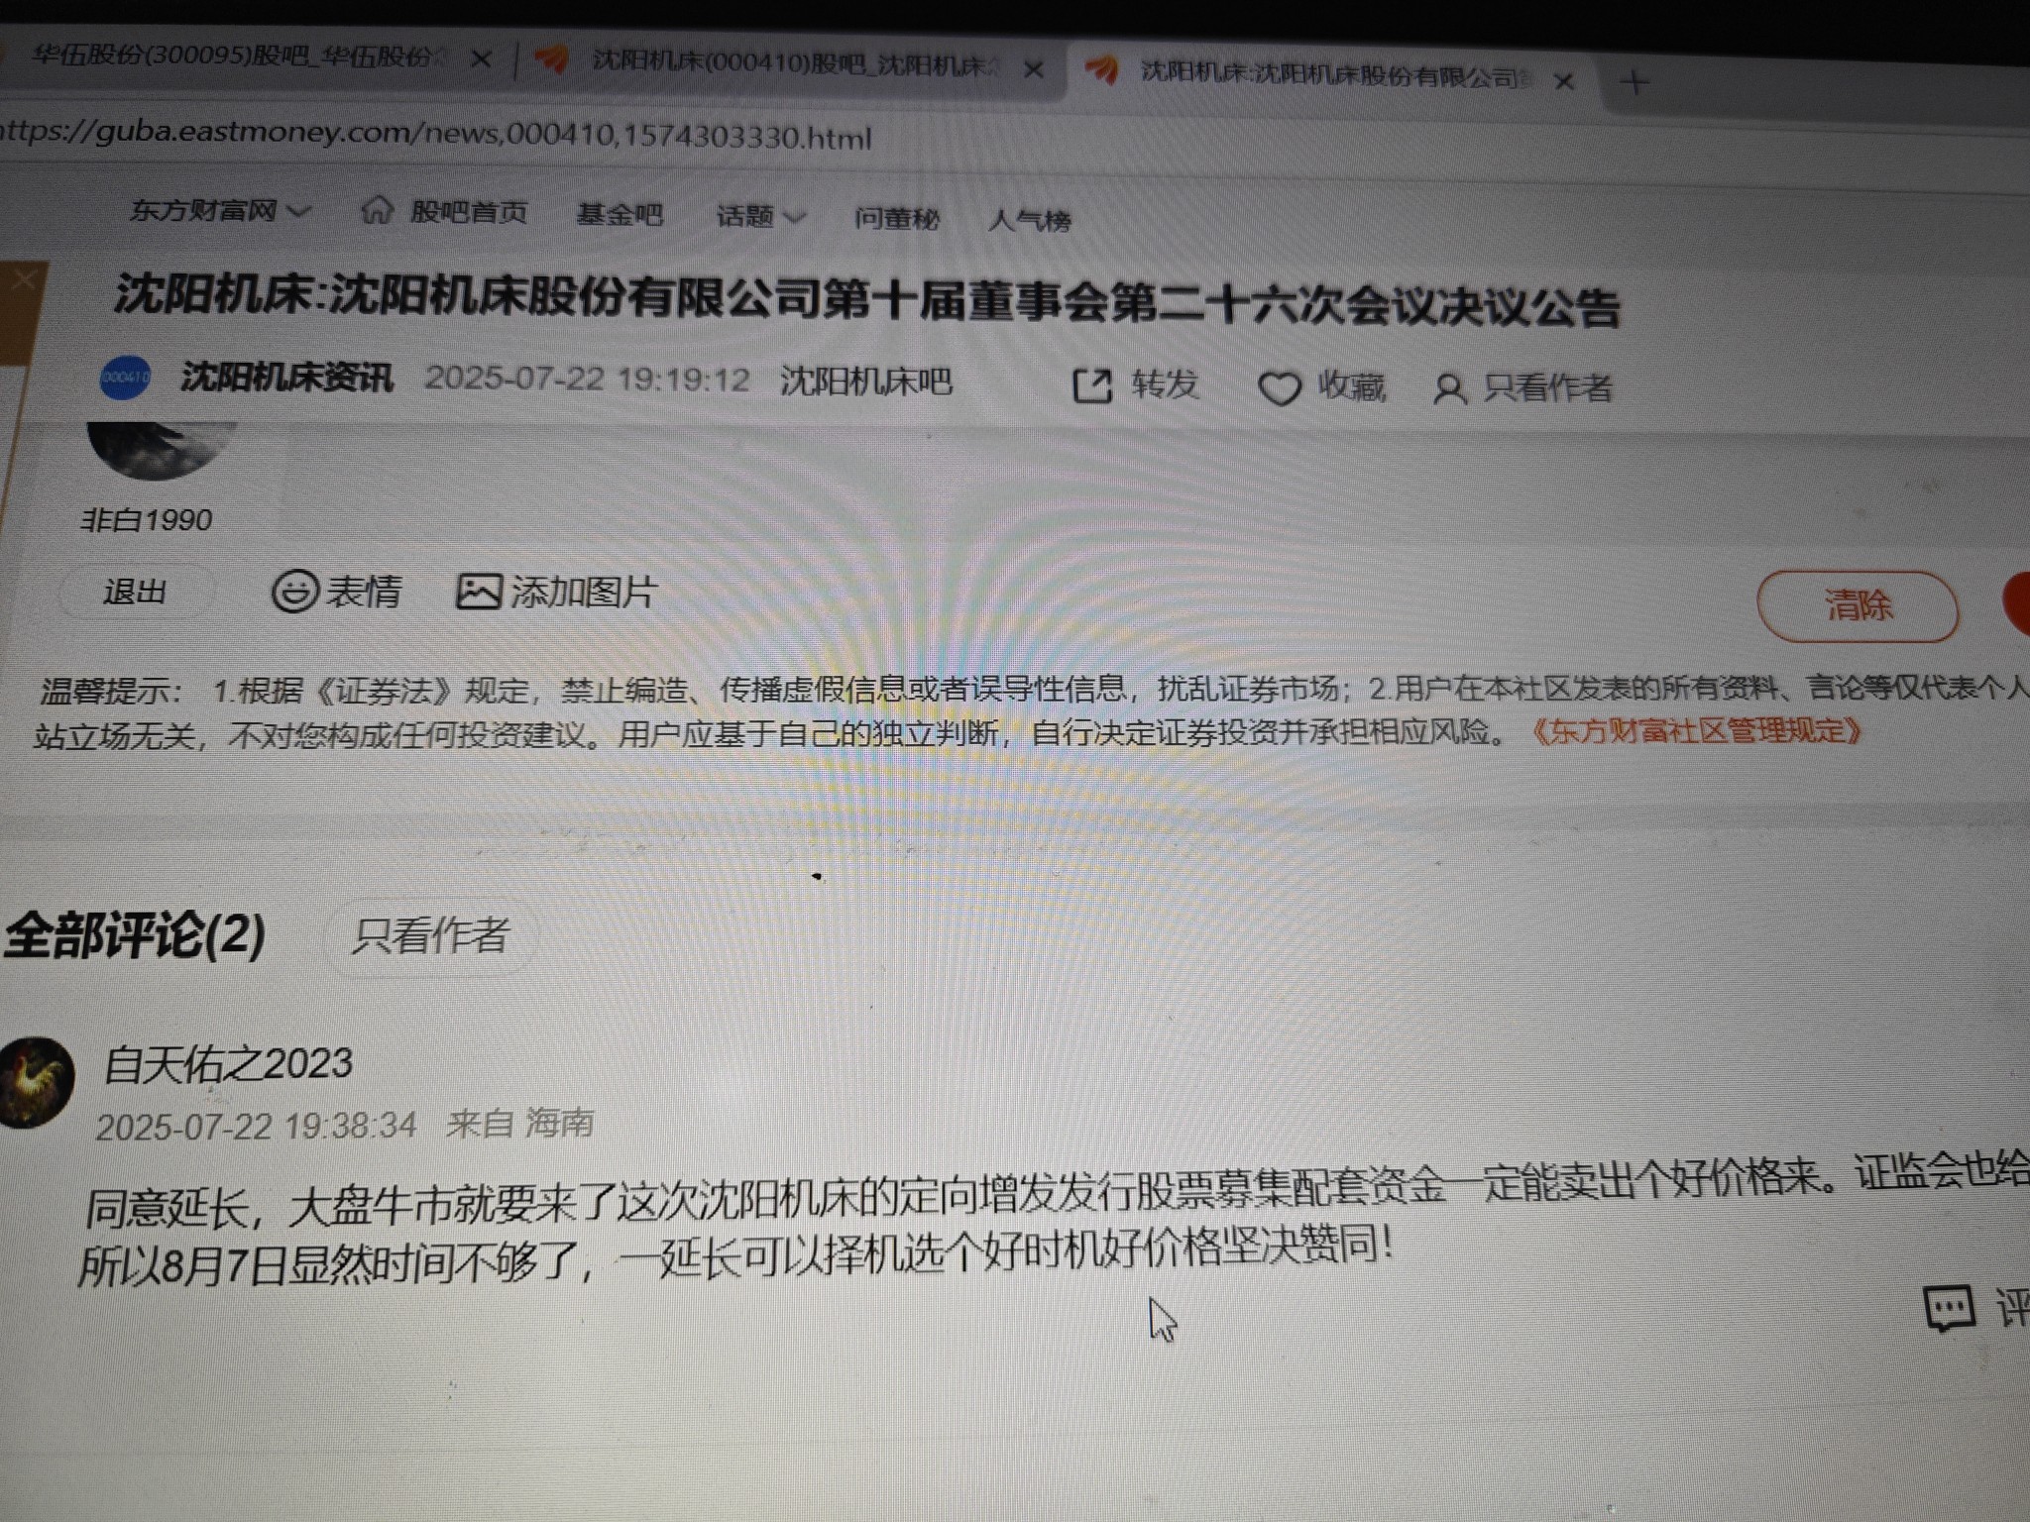Image resolution: width=2030 pixels, height=1522 pixels.
Task: Click the article title 沈阳机床股份有限公司第十届董事会
Action: (x=866, y=299)
